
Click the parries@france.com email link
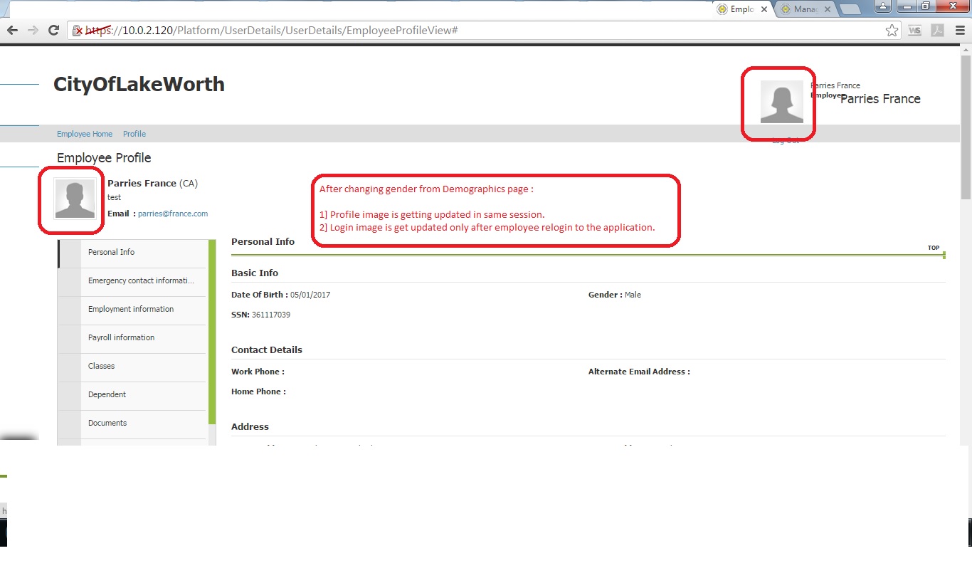tap(173, 214)
